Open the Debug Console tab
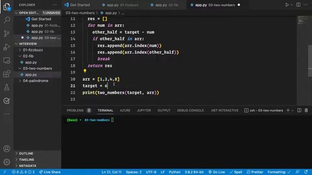 click(191, 110)
